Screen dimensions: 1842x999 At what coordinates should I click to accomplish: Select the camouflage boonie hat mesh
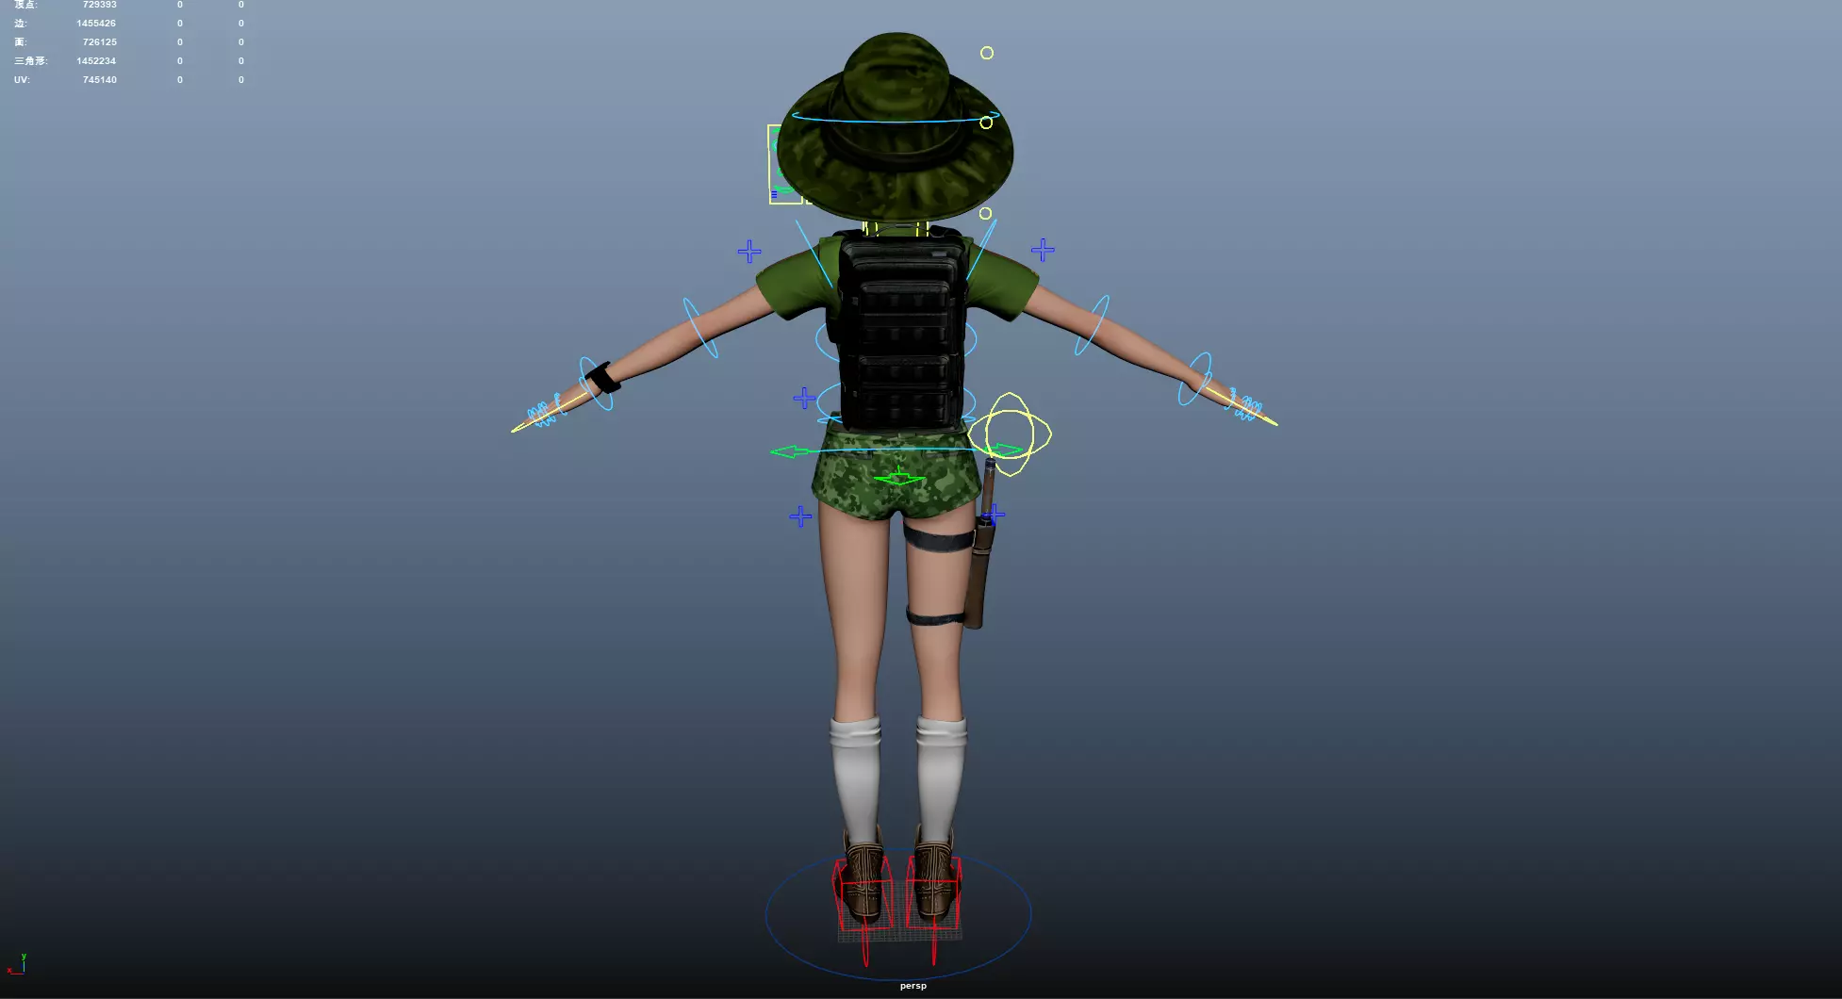pos(895,127)
